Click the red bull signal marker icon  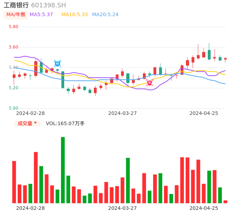150,83
